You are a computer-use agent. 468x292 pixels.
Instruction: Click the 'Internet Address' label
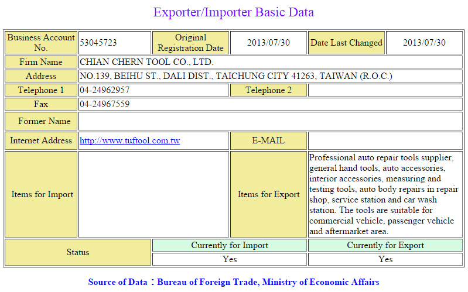pos(41,140)
